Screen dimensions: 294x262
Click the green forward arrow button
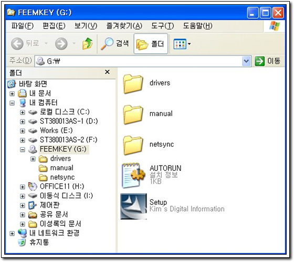pos(61,43)
